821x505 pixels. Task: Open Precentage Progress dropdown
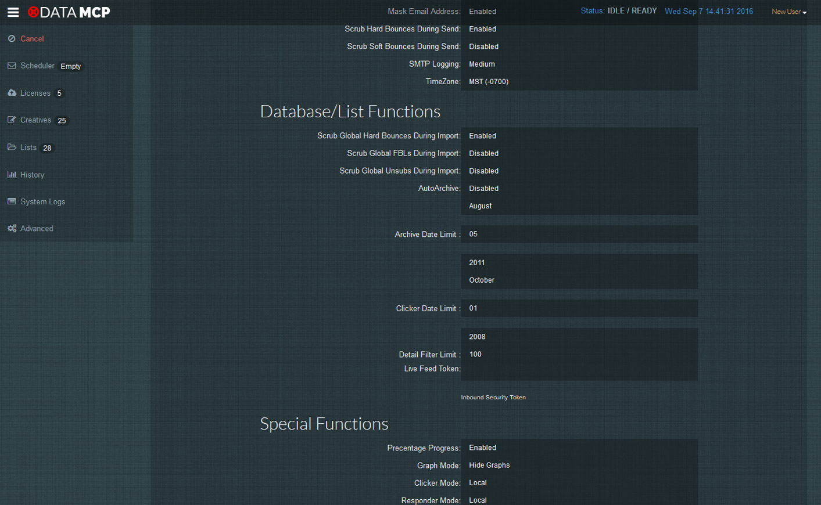(579, 448)
